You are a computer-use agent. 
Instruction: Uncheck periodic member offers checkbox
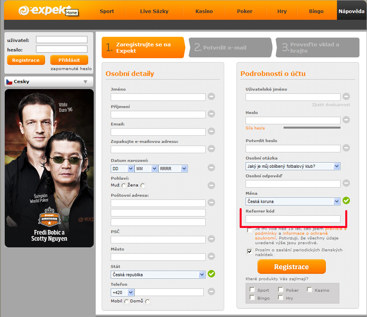250,251
